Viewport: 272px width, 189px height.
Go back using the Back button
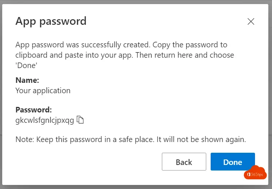184,162
